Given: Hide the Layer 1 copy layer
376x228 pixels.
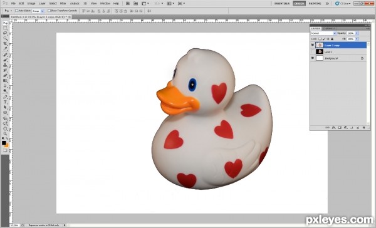Looking at the screenshot, I should (x=313, y=45).
